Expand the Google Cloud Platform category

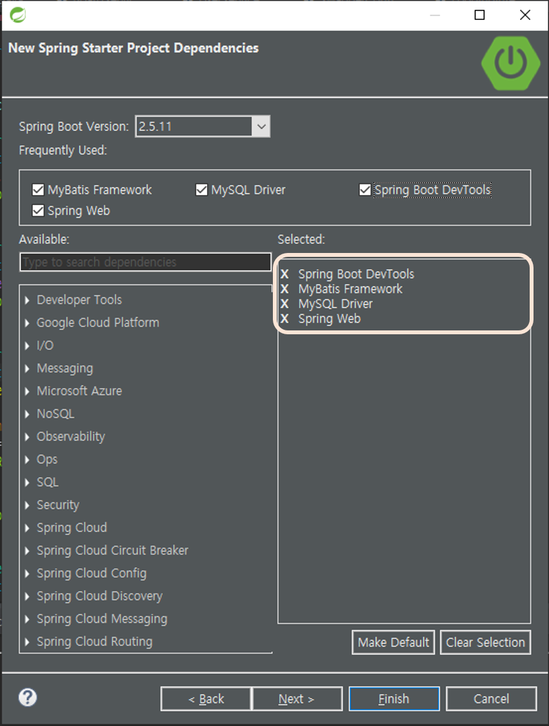coord(27,323)
